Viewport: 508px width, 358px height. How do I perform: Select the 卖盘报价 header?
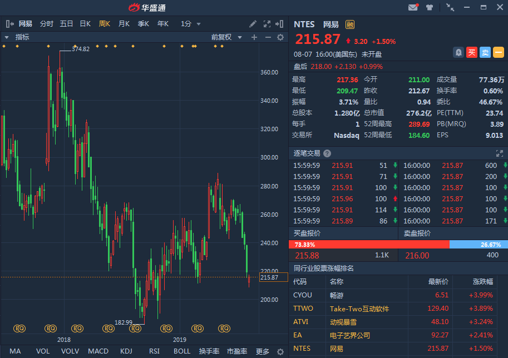(417, 233)
